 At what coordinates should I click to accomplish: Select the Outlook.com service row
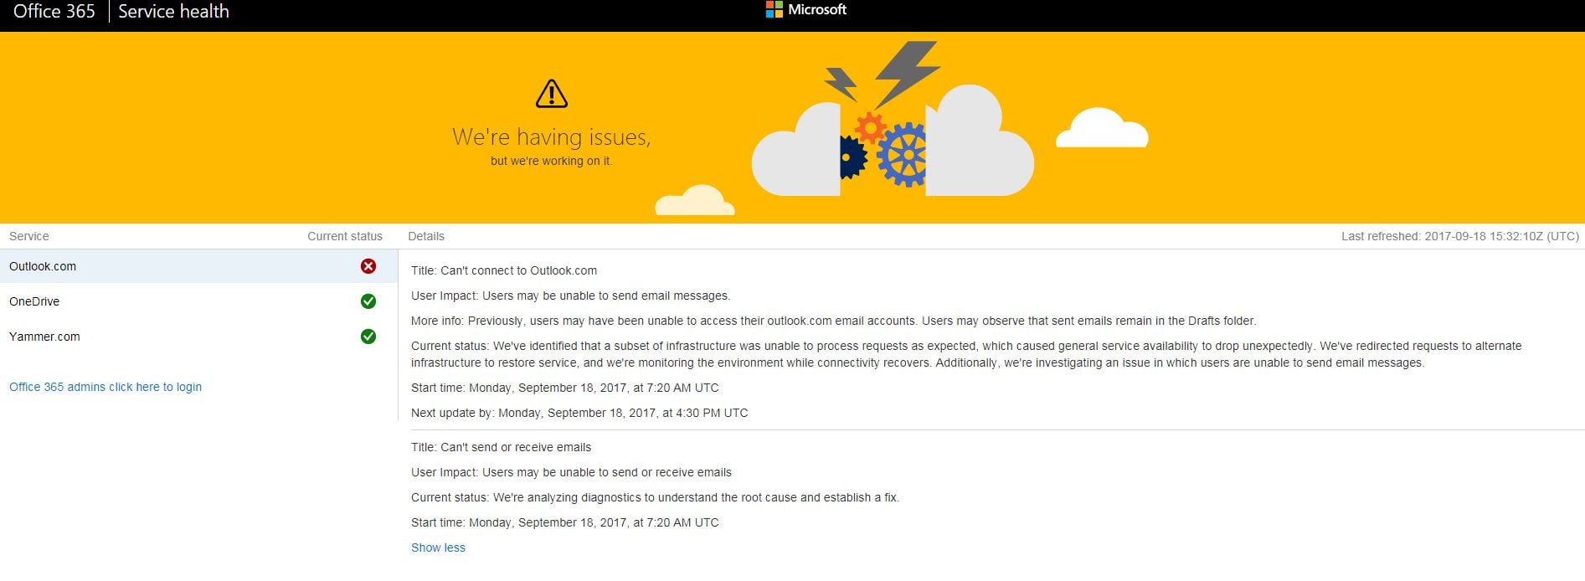click(198, 266)
